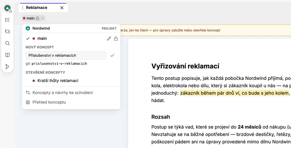
Task: Click the read-only warning banner
Action: (x=206, y=30)
